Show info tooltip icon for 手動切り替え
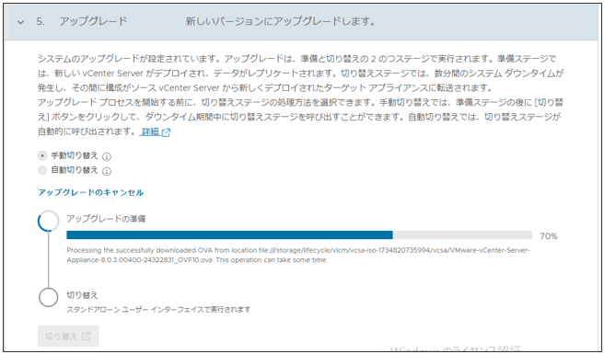This screenshot has height=354, width=604. [x=107, y=156]
